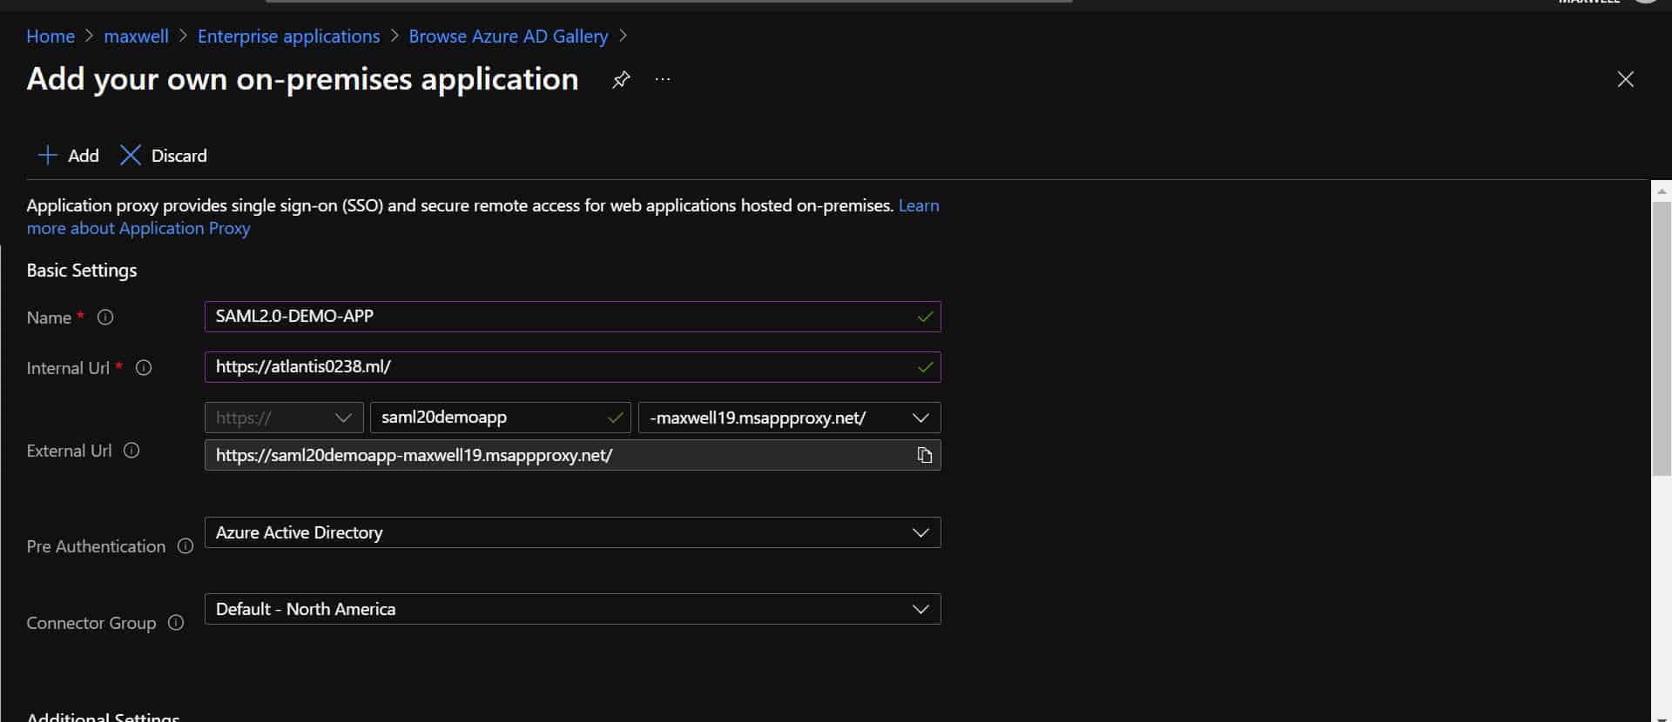Click the info icon next to External Url
1672x722 pixels.
pyautogui.click(x=131, y=451)
